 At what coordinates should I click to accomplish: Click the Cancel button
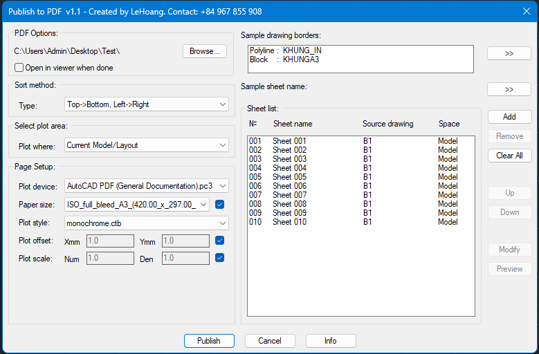pos(270,341)
